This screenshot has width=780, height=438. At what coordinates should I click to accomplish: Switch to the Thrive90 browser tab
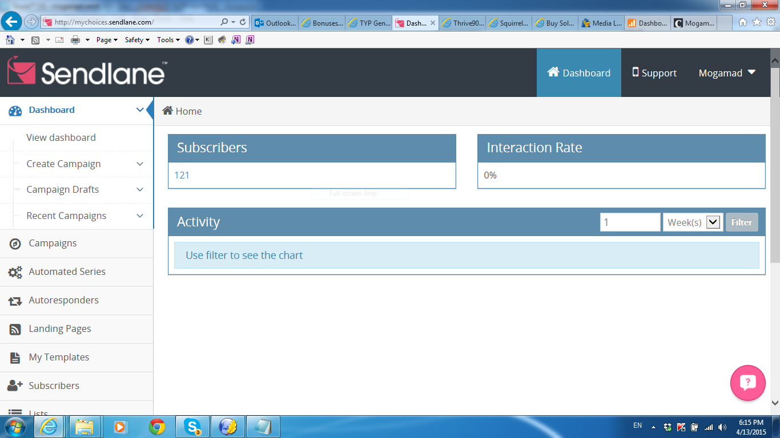[x=463, y=23]
